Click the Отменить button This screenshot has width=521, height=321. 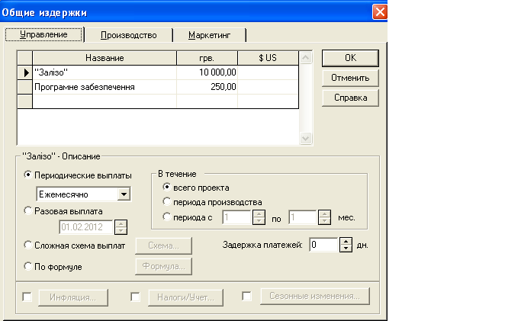tap(350, 78)
